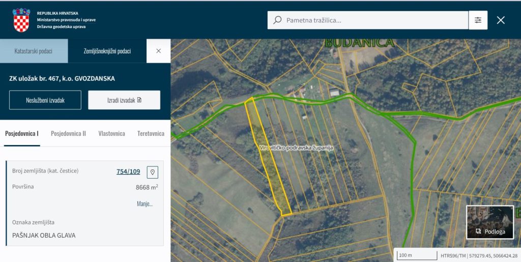Click Izradi izvadak button
Viewport: 521px width, 262px height.
coord(124,100)
